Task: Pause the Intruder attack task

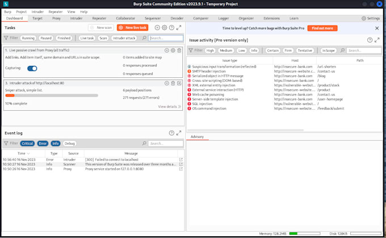Action: click(167, 83)
